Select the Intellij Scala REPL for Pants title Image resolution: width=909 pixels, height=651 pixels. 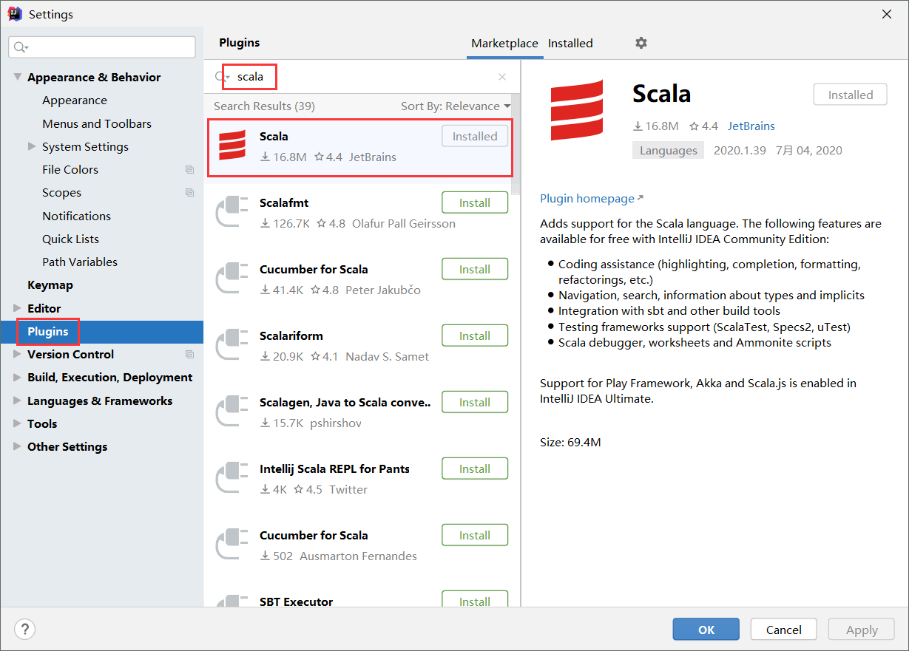[334, 469]
